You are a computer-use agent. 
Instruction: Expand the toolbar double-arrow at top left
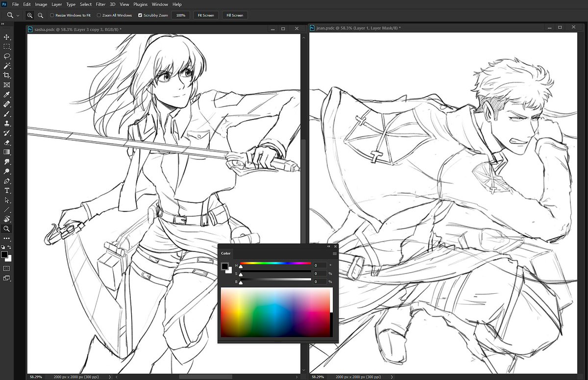pyautogui.click(x=2, y=24)
